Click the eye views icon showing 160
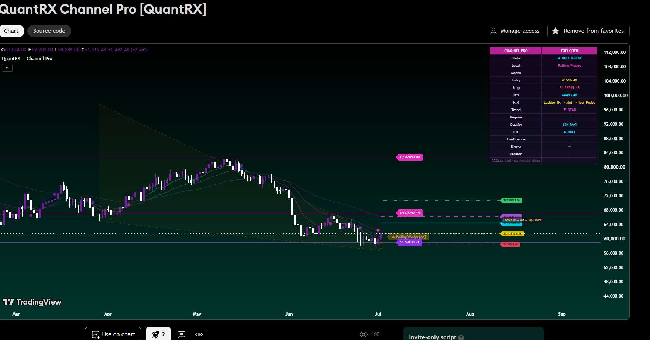 (364, 334)
